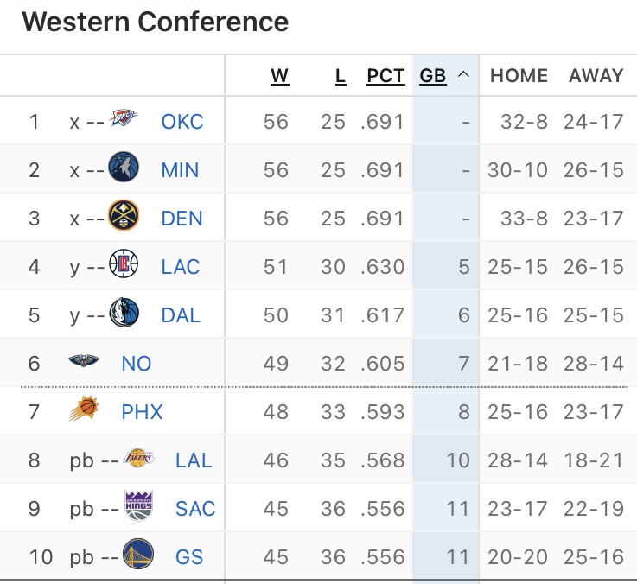Click the Golden State Warriors logo
The width and height of the screenshot is (637, 584).
[140, 555]
